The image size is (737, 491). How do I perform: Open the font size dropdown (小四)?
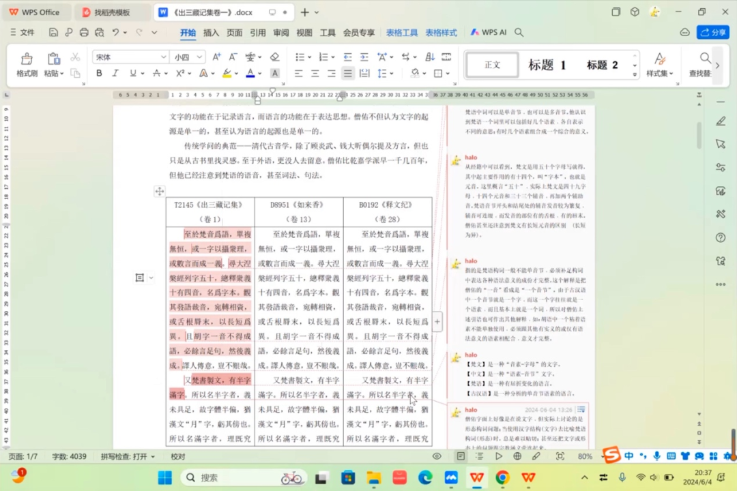click(x=199, y=57)
